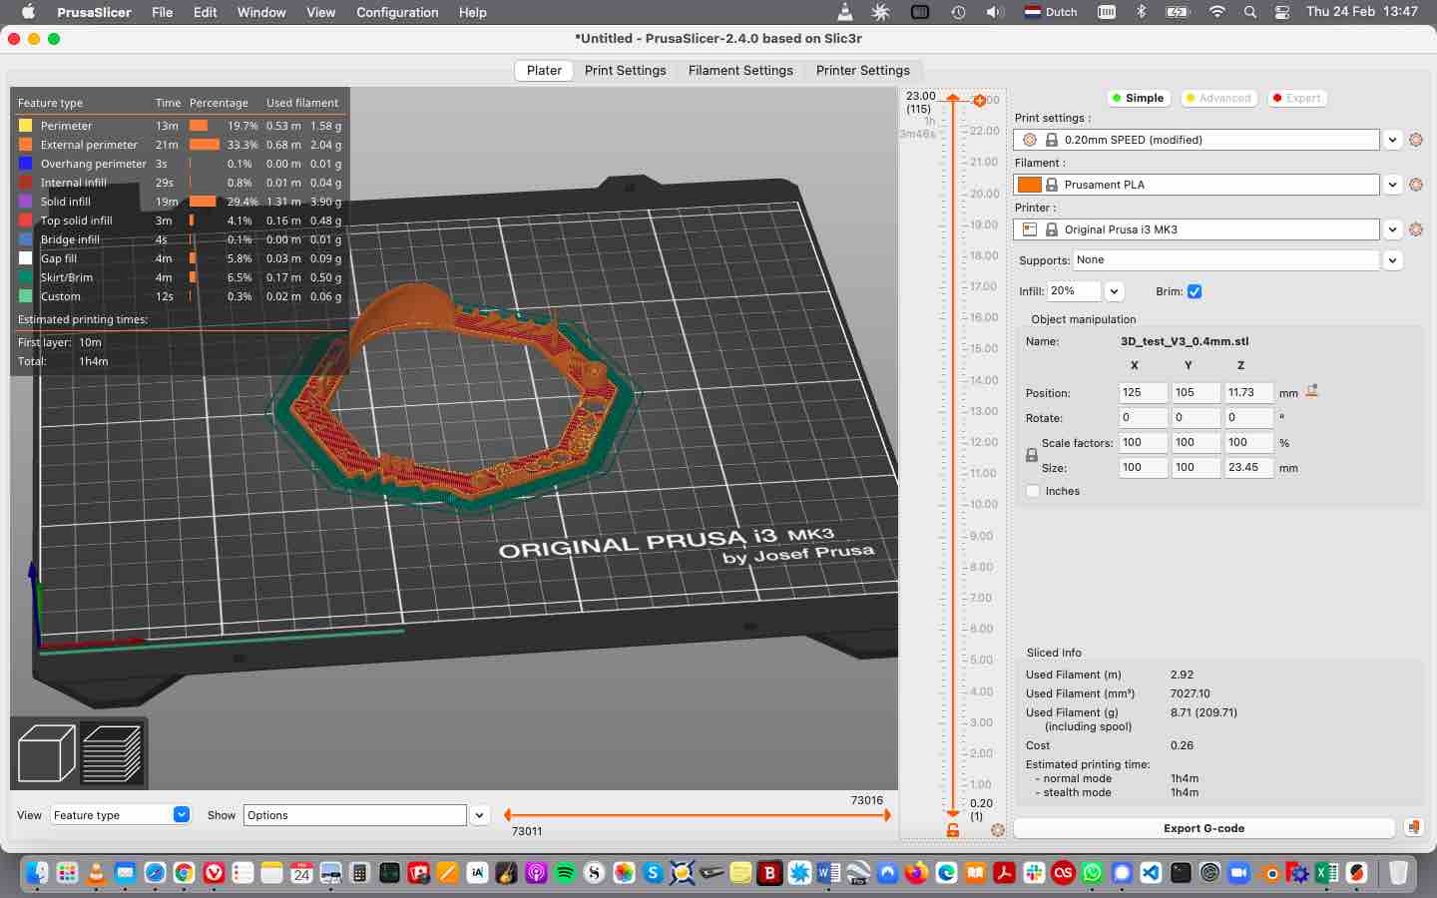Screen dimensions: 1437x898
Task: Open the layer slider cog settings
Action: [997, 830]
